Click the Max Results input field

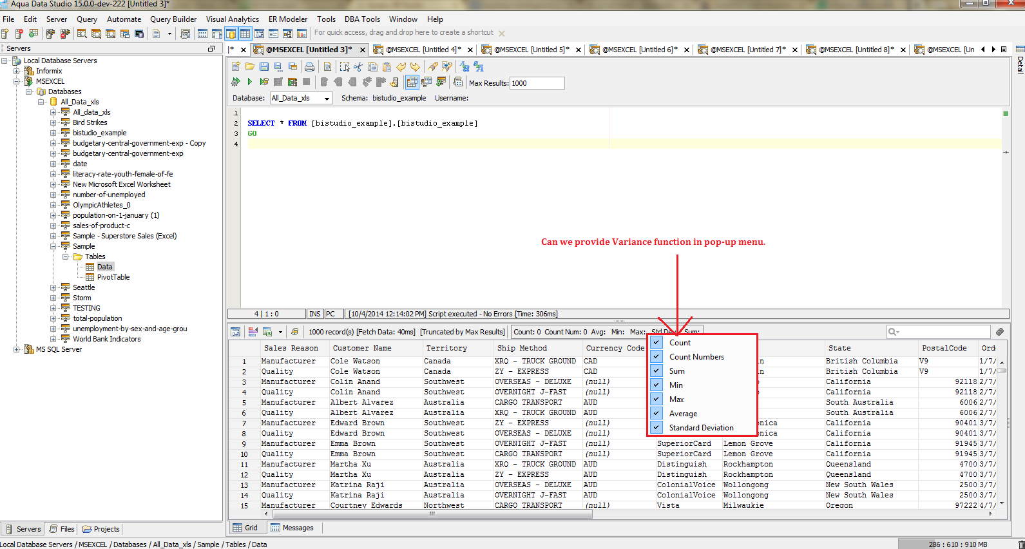537,83
